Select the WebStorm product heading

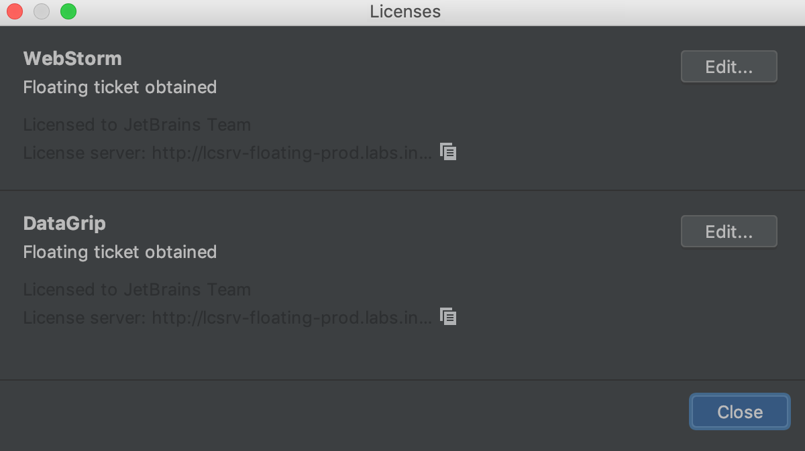(x=72, y=58)
